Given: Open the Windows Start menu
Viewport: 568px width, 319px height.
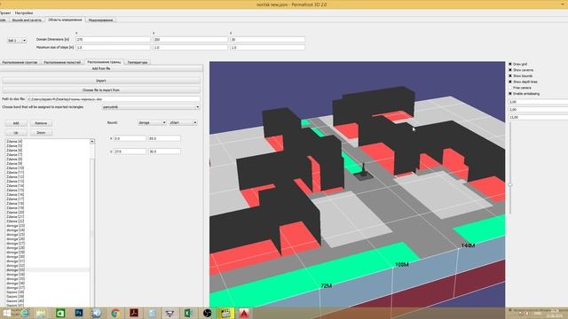Looking at the screenshot, I should tap(6, 313).
